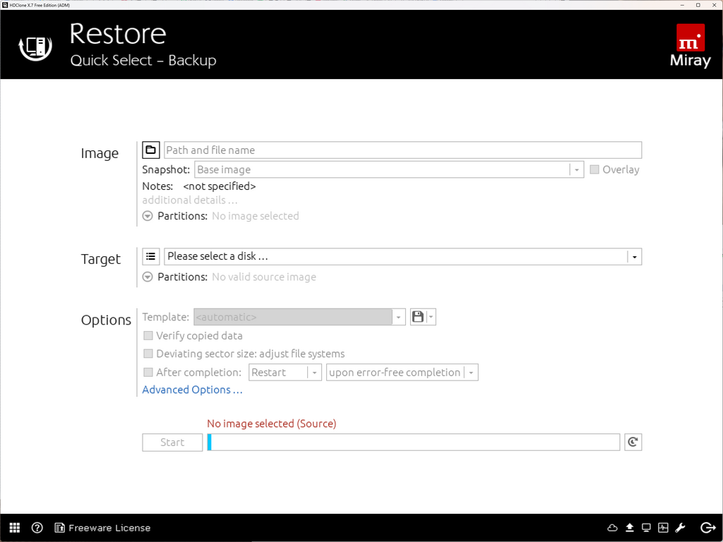Click the Freeware License document icon
This screenshot has width=723, height=542.
click(59, 528)
